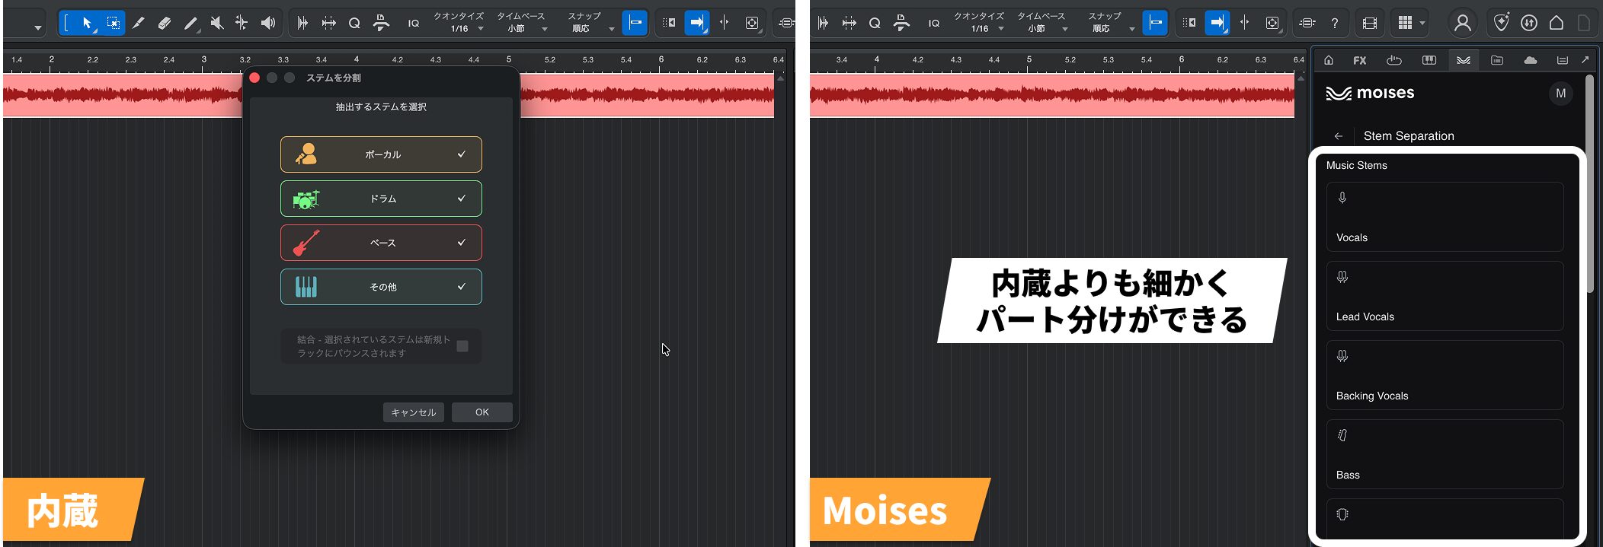Choose the Vocals stem card
The width and height of the screenshot is (1603, 547).
[x=1445, y=217]
